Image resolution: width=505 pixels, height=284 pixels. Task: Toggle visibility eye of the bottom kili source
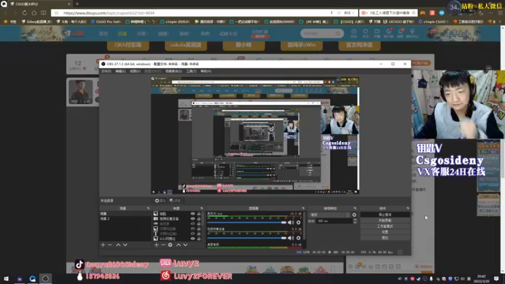193,239
